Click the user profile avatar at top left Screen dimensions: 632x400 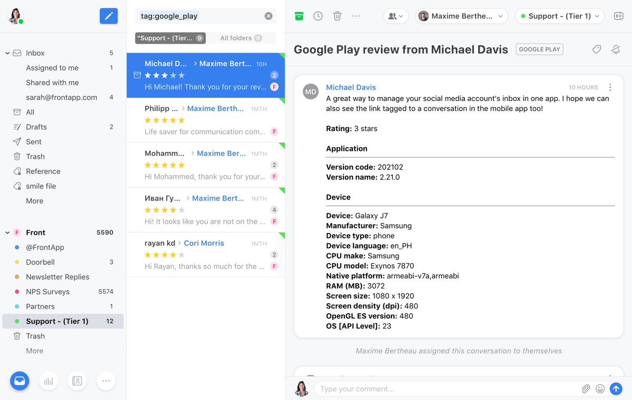16,16
